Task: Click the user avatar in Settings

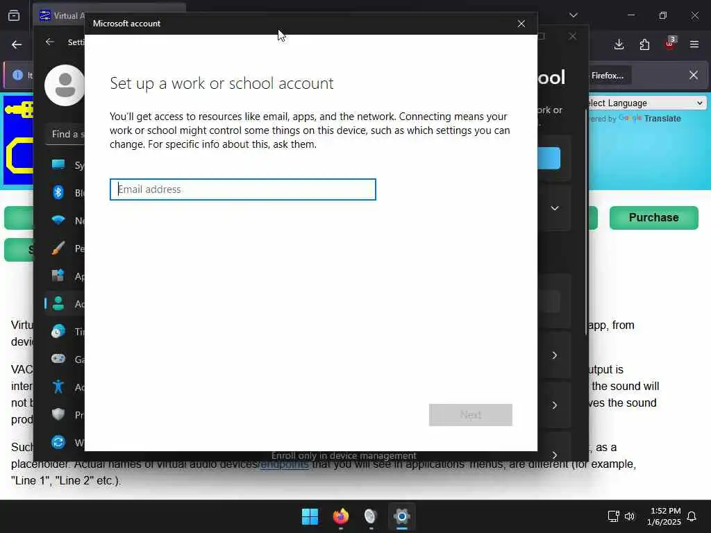Action: click(x=65, y=85)
